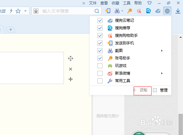Click the 搜狗推荐 icon in list
Screen dimensions: 183x135
point(110,28)
